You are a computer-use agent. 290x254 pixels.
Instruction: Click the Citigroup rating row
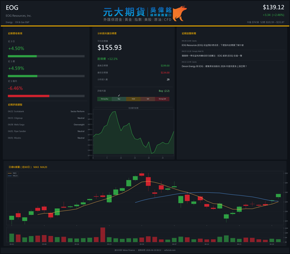(x=46, y=118)
